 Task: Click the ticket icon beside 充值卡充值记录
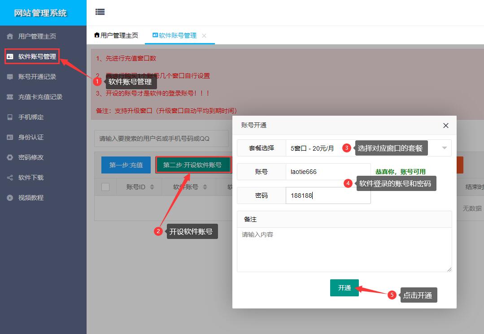click(x=10, y=97)
